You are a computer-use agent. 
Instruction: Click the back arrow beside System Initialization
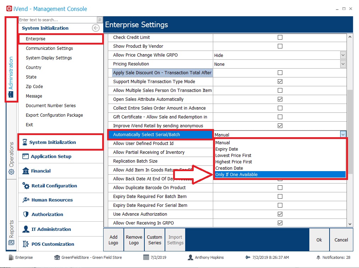pos(96,28)
